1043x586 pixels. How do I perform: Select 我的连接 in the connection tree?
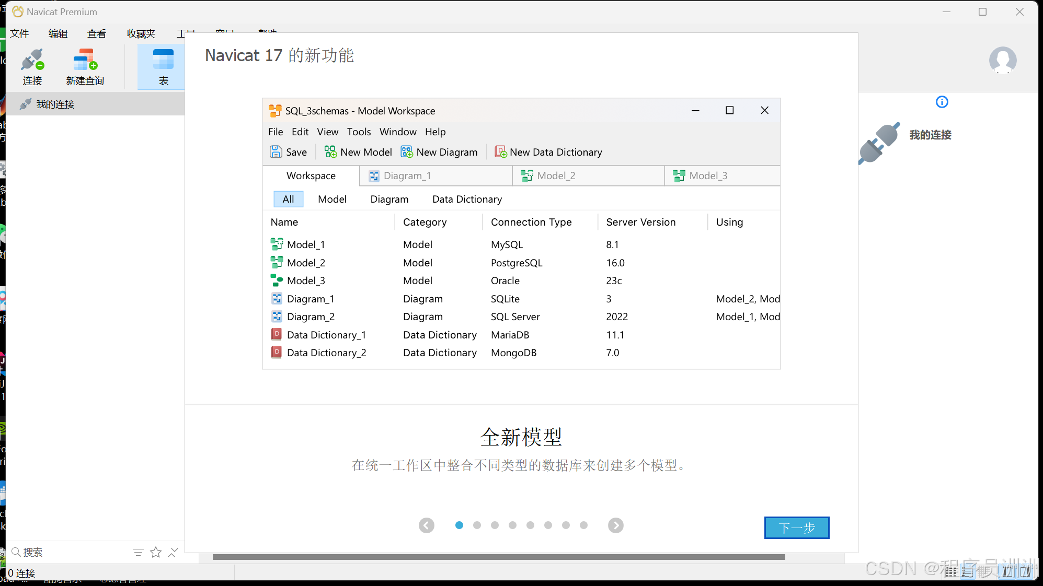55,104
